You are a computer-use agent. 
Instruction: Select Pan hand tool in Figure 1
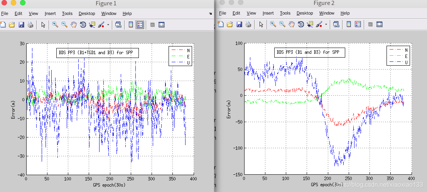coord(74,25)
